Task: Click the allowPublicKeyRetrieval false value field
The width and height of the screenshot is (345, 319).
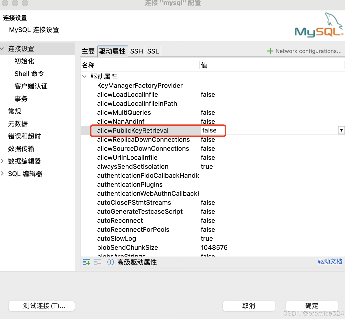Action: coord(269,130)
